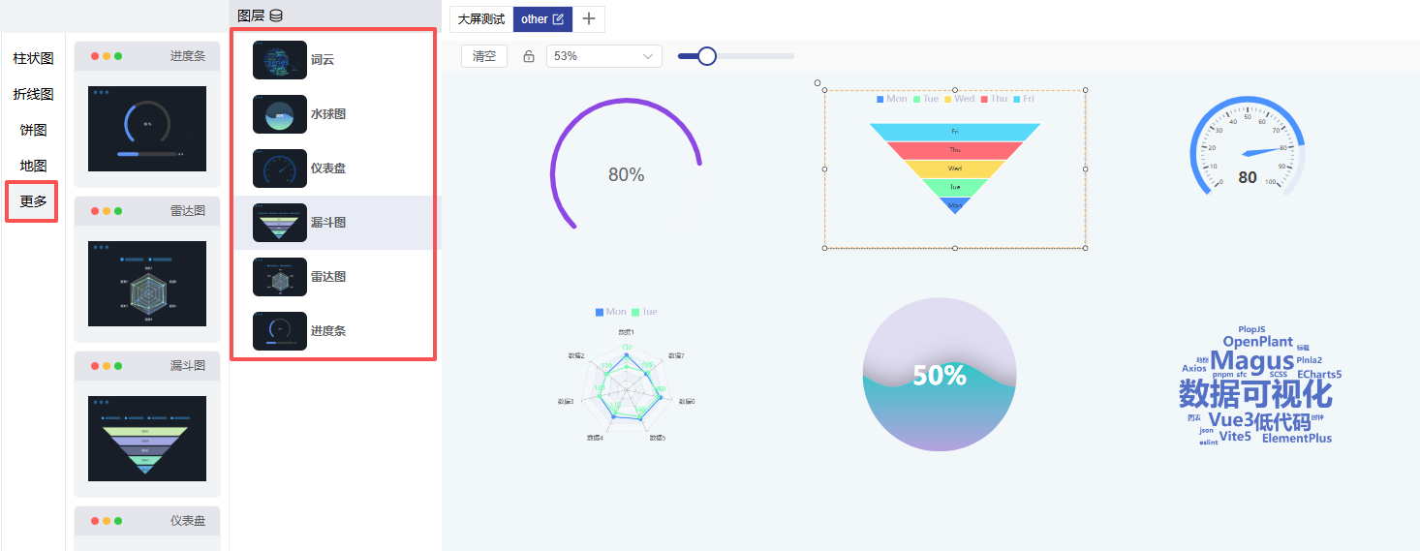Open the 折线图 category

click(x=33, y=95)
